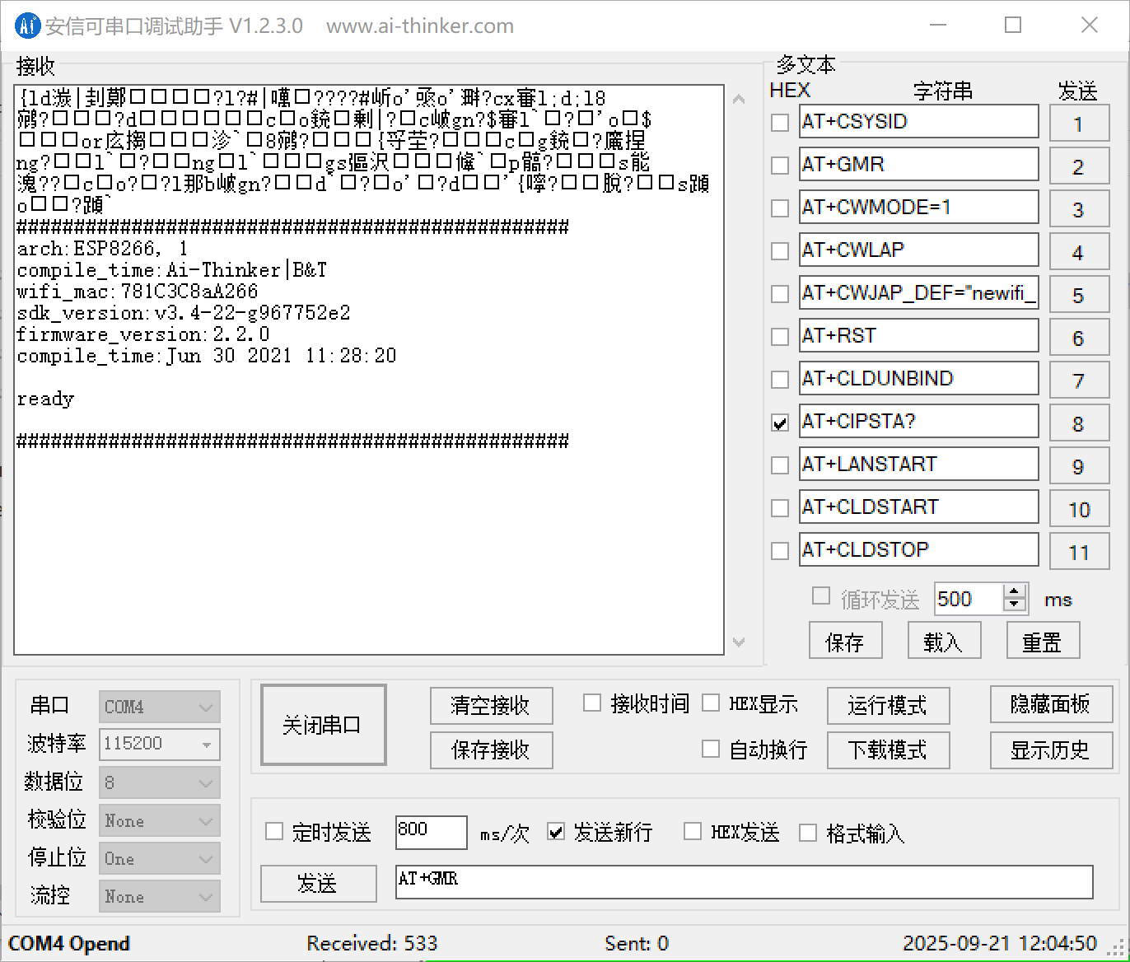Click the AT+GMR send text field
Image resolution: width=1130 pixels, height=962 pixels.
(744, 881)
